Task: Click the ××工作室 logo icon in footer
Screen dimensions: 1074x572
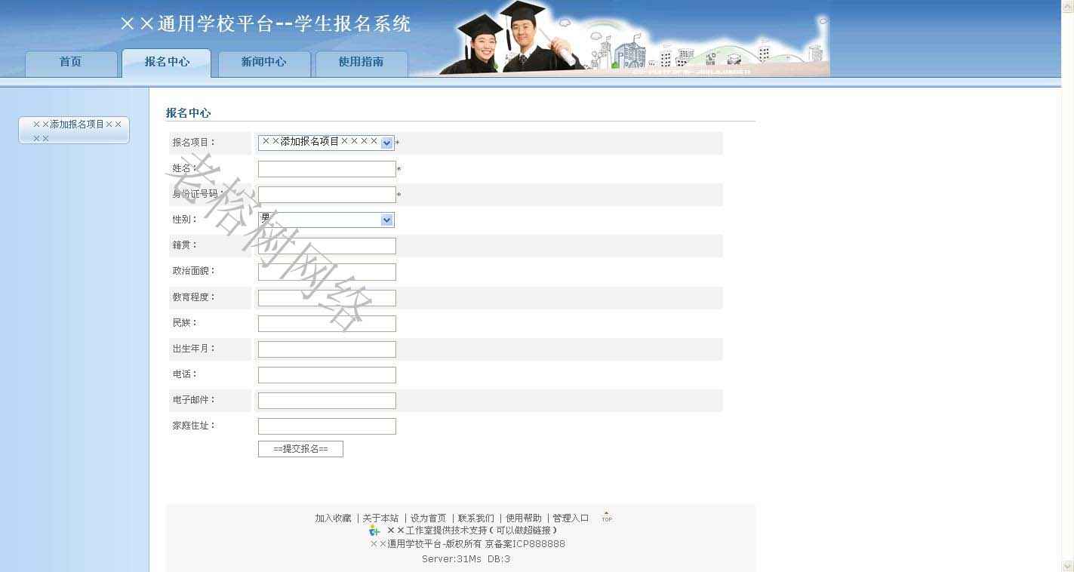Action: point(374,530)
